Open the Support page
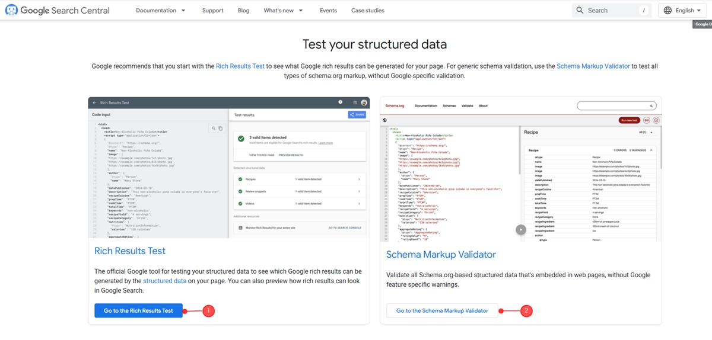Viewport: 712px width, 340px height. 212,10
